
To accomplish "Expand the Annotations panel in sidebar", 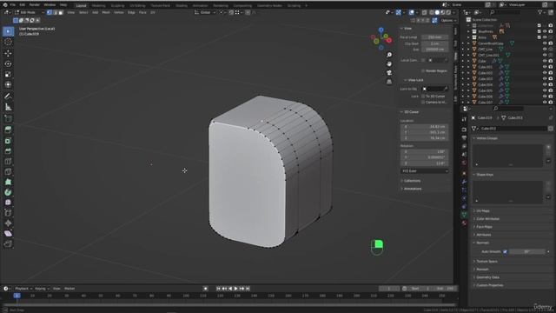I will coord(413,189).
